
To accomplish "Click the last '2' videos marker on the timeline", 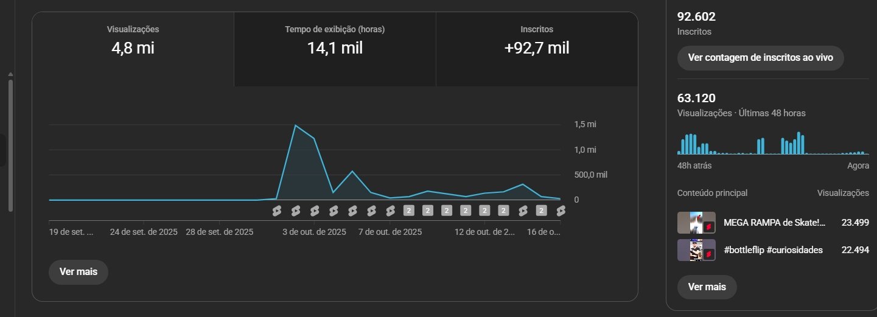I will pyautogui.click(x=541, y=211).
